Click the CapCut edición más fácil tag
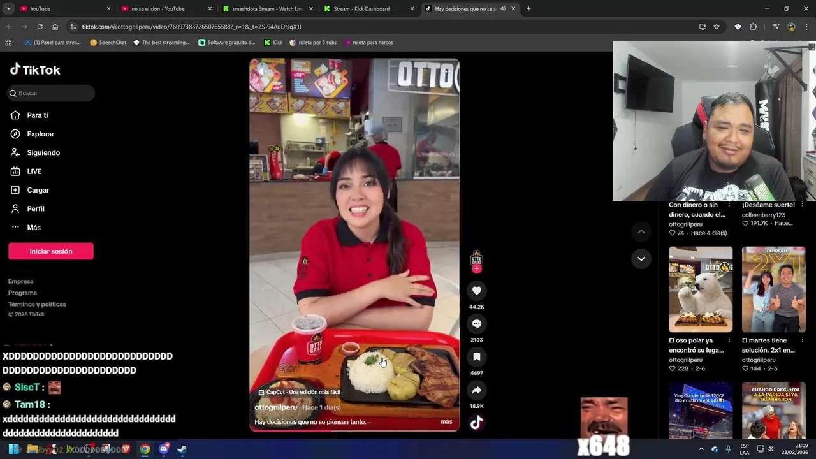 coord(299,392)
